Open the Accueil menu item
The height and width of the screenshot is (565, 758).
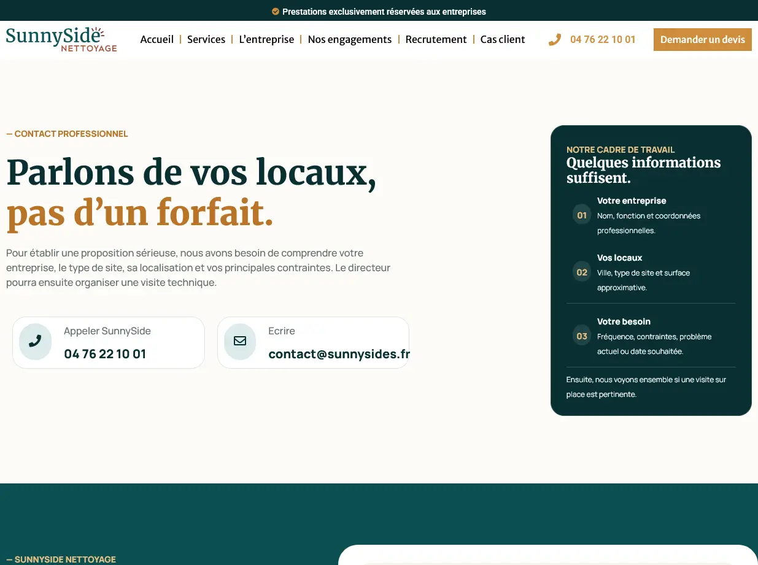(x=157, y=39)
